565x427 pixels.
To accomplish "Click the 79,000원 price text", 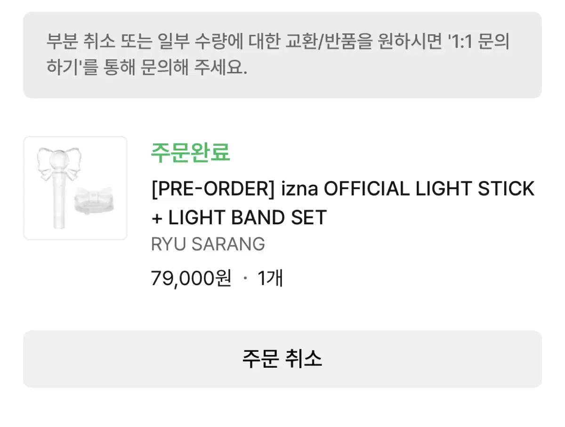I will (191, 278).
